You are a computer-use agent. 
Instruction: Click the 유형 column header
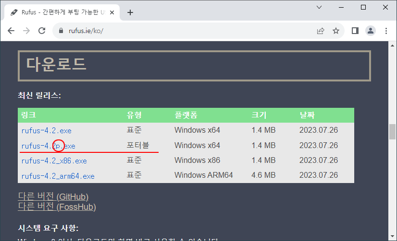click(134, 115)
